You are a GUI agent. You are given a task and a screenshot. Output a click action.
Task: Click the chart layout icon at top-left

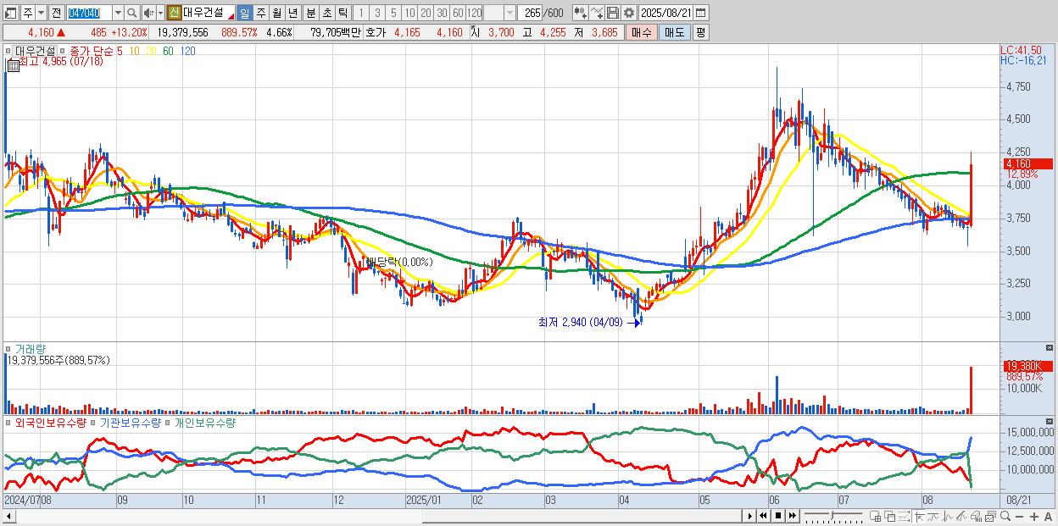[x=11, y=13]
